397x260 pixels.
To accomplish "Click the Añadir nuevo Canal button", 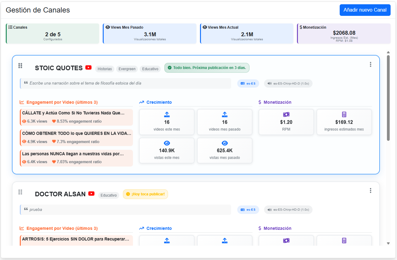I will 365,10.
